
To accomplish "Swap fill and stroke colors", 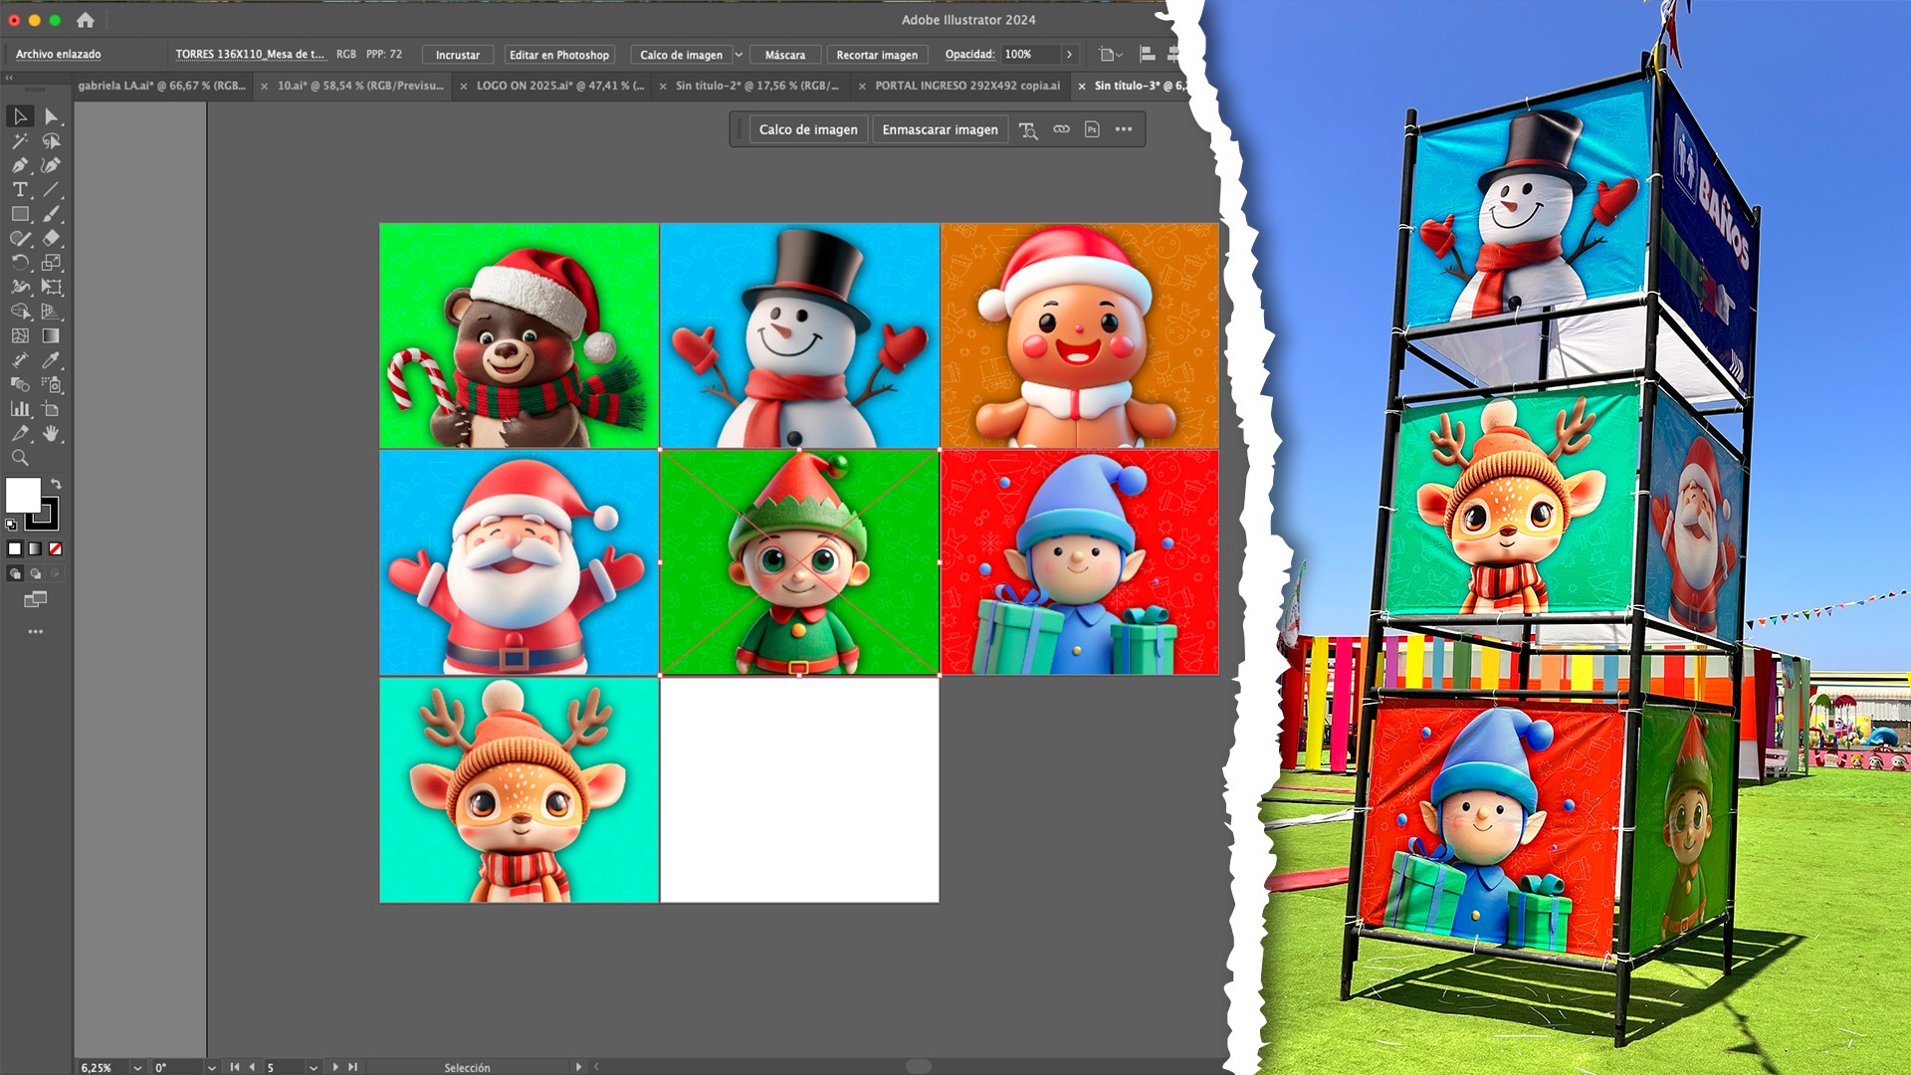I will [57, 483].
